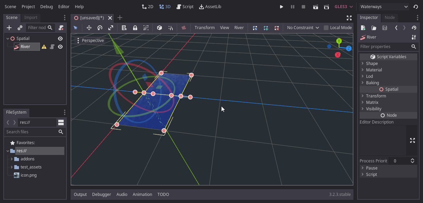Viewport: 423px width, 203px height.
Task: Click the reload icon beside the Waterways dropdown
Action: pos(416,7)
